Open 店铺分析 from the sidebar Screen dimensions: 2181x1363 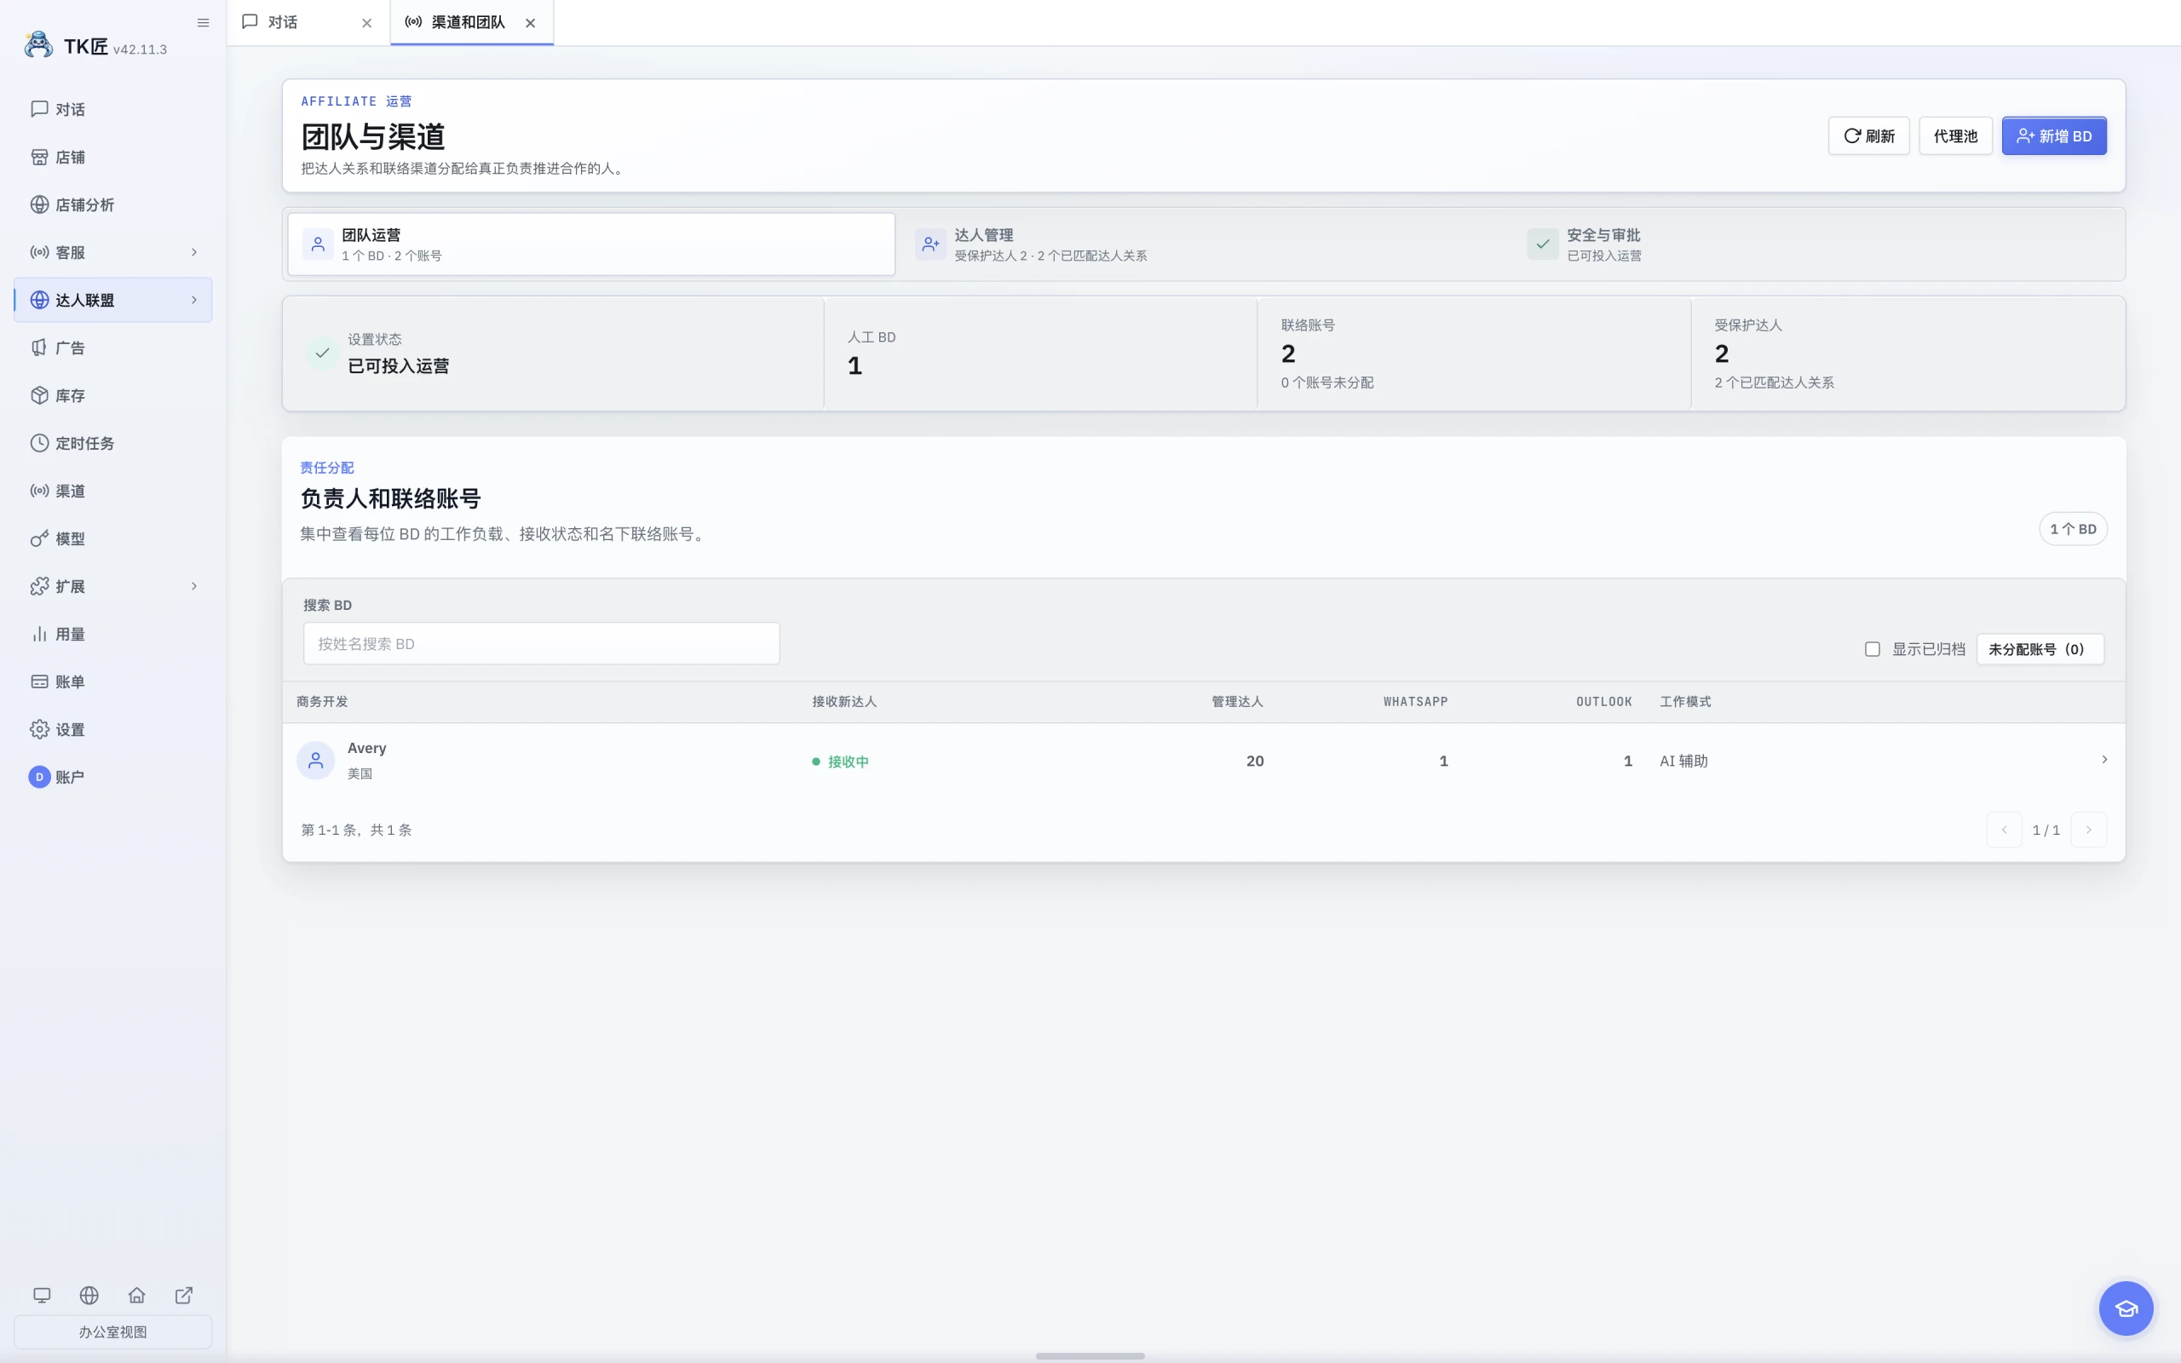pos(112,204)
